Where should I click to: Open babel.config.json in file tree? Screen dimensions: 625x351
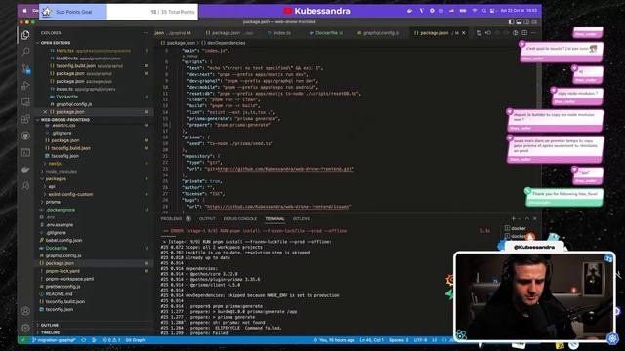pyautogui.click(x=63, y=241)
